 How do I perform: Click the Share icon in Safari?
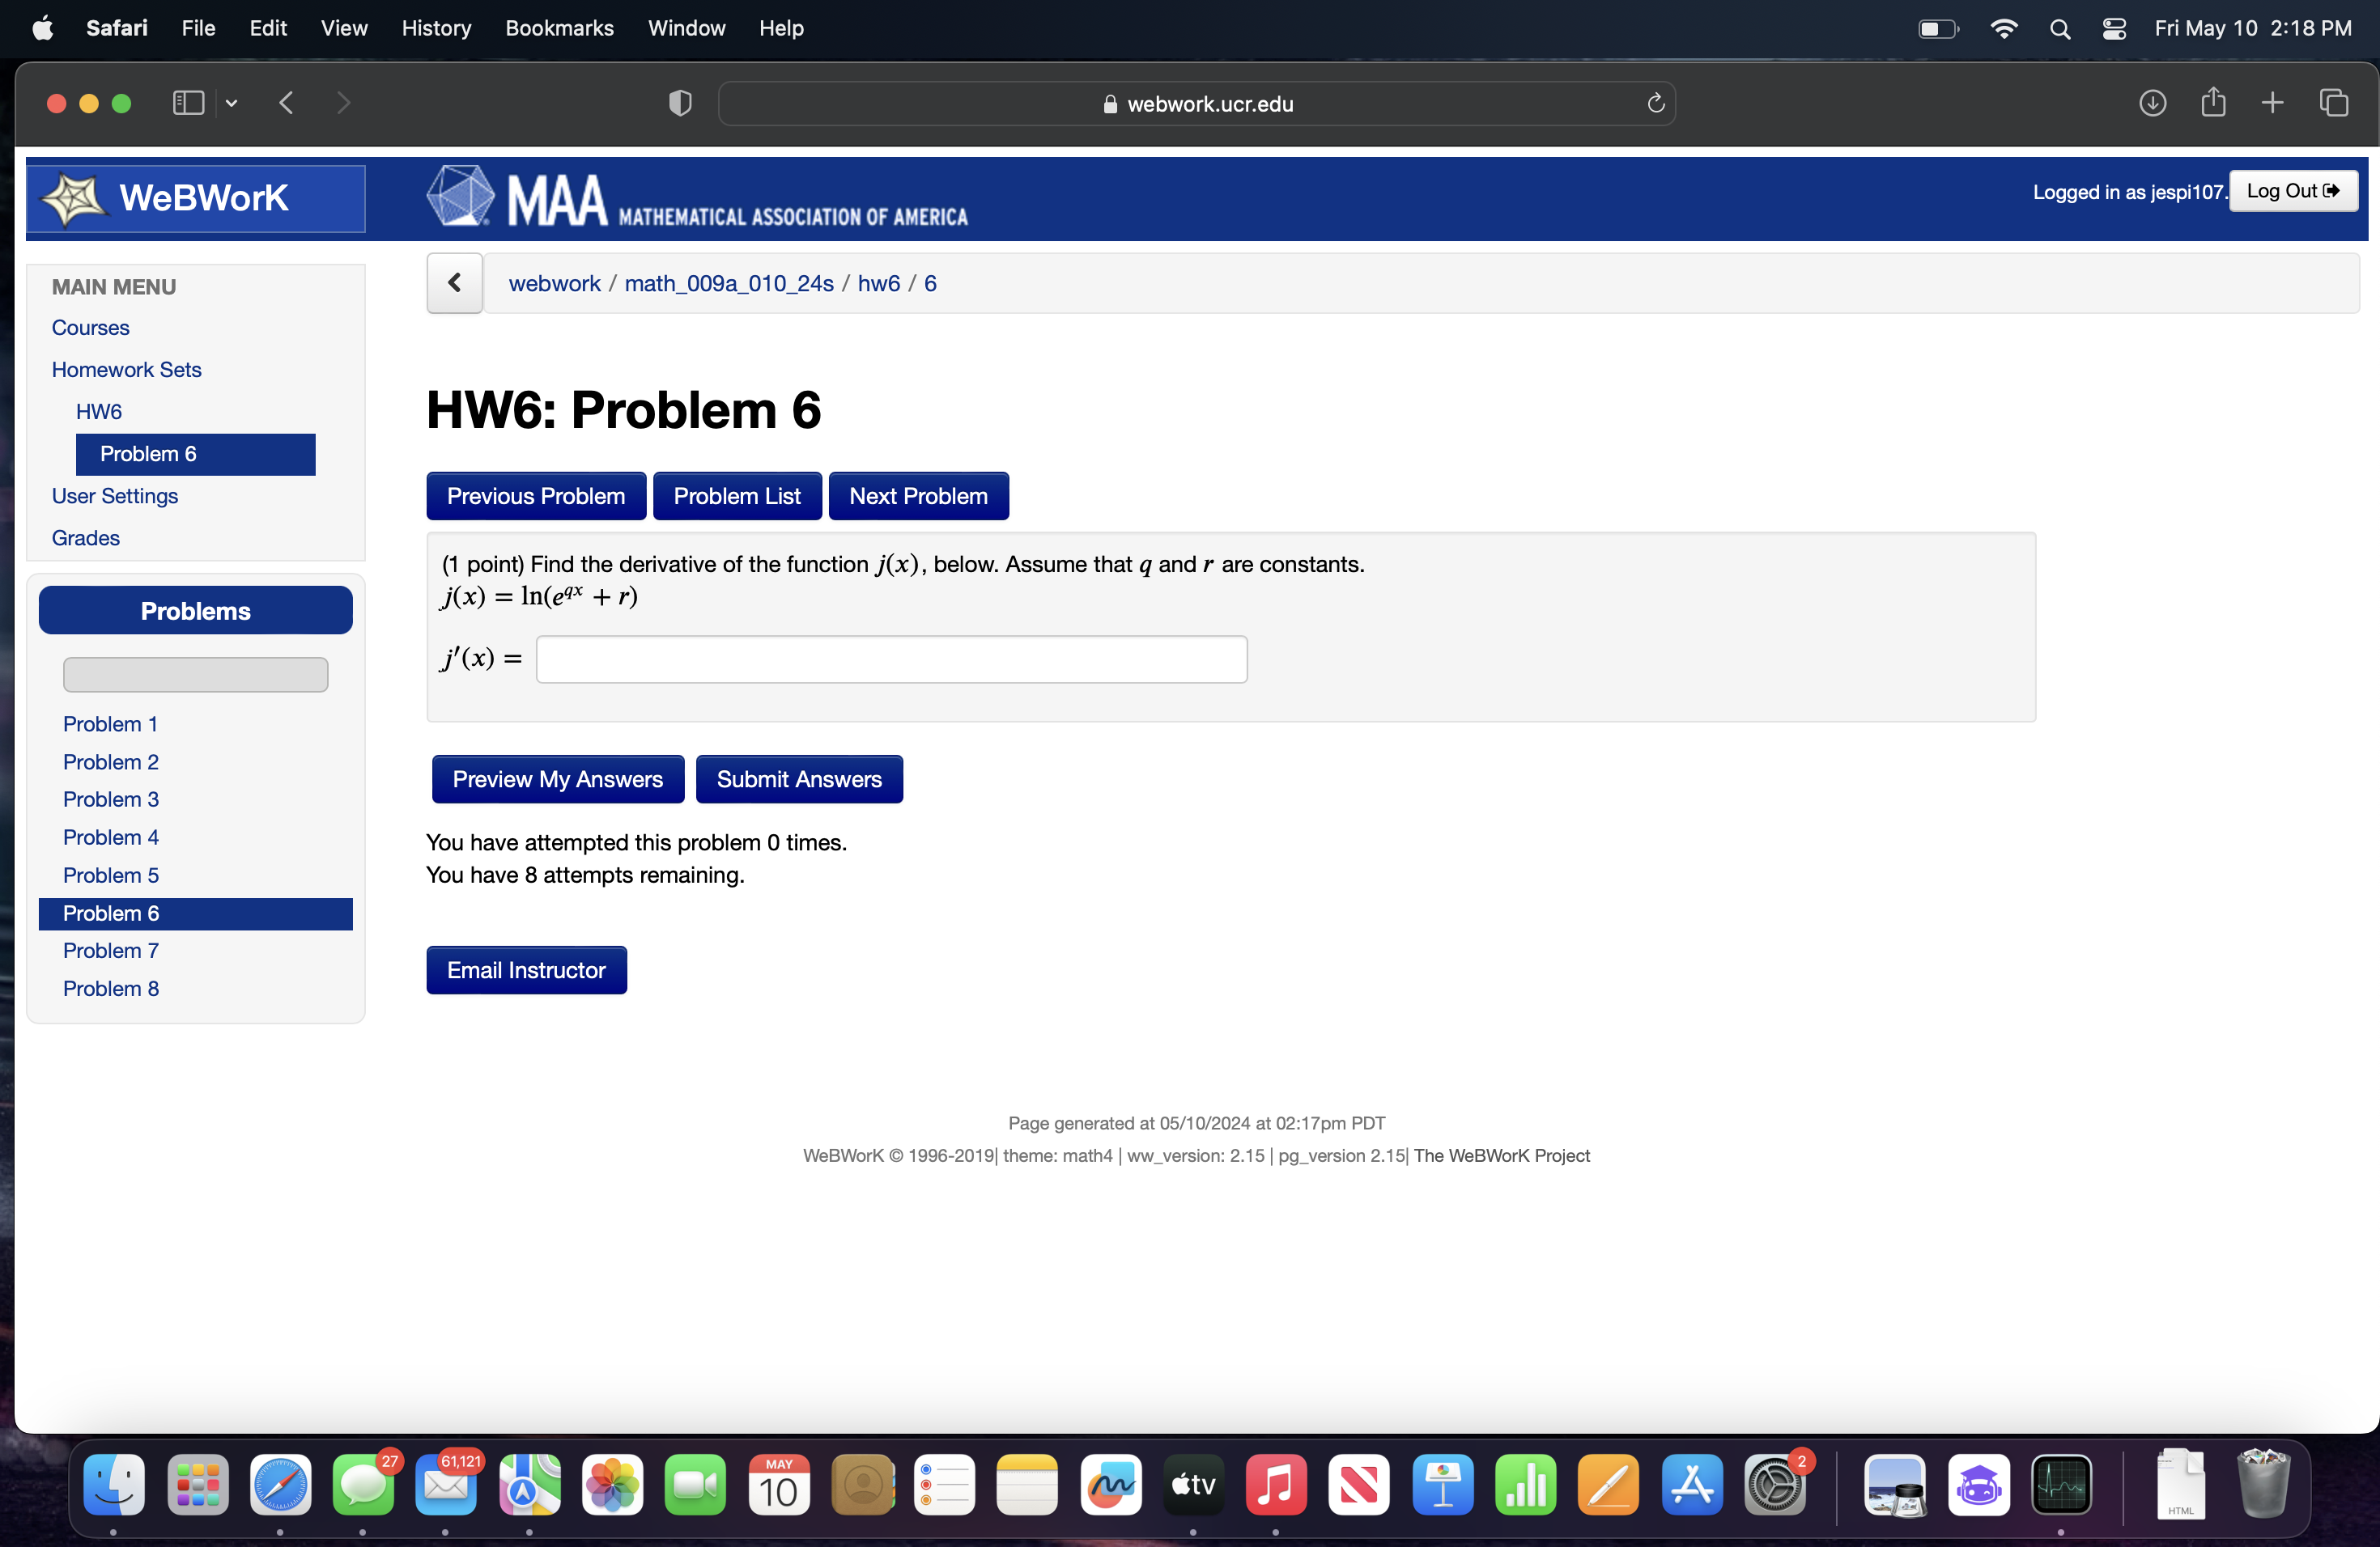coord(2213,103)
